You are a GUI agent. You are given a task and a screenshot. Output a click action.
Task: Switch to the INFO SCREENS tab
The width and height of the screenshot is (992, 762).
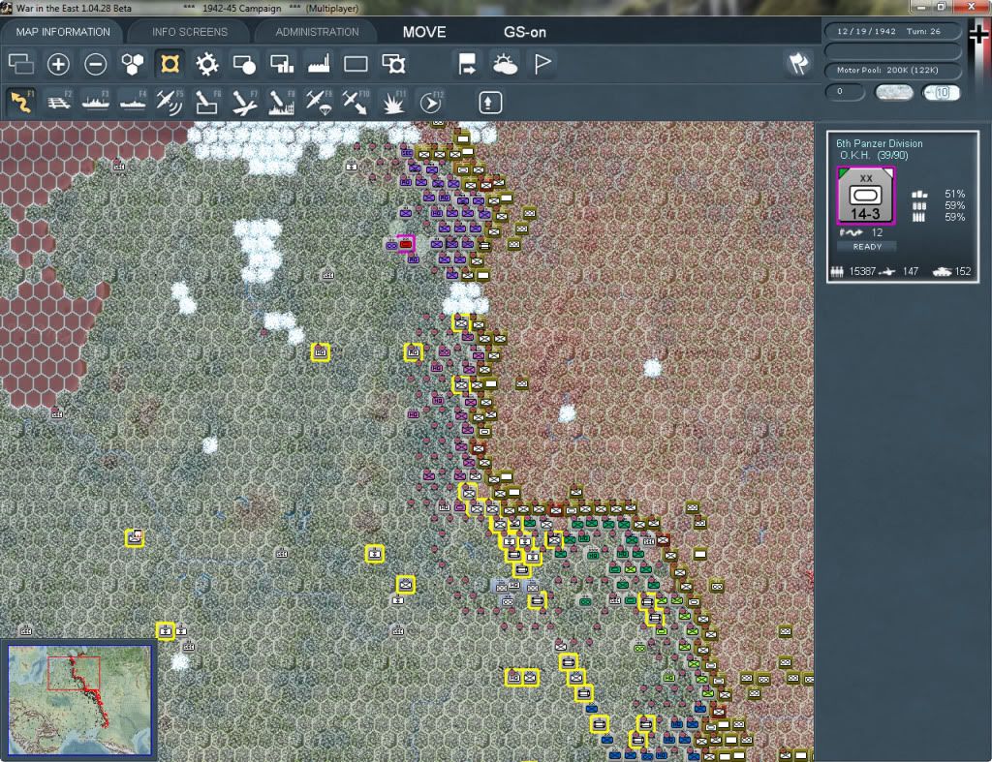[189, 32]
